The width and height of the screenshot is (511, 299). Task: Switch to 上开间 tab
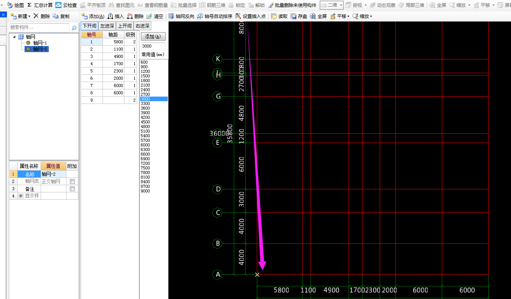[x=125, y=26]
